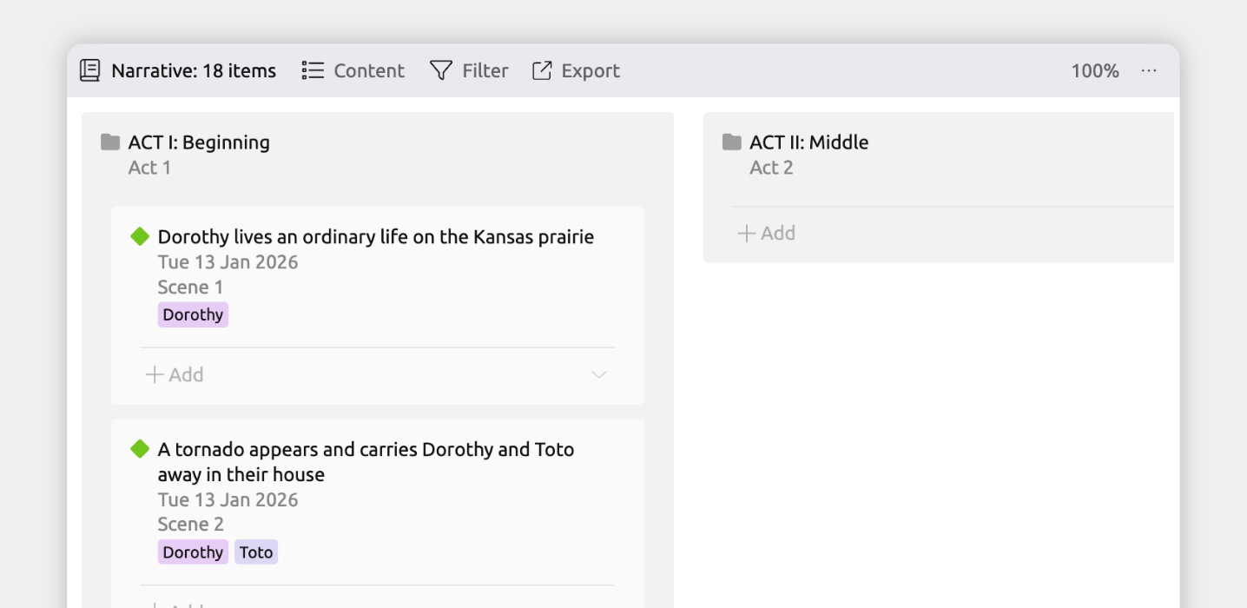Click the date under the Kansas prairie scene
This screenshot has width=1247, height=608.
228,261
